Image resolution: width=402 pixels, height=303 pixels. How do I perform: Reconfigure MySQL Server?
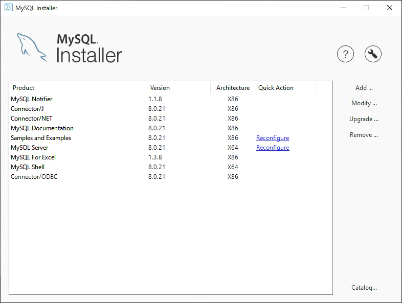(x=273, y=148)
